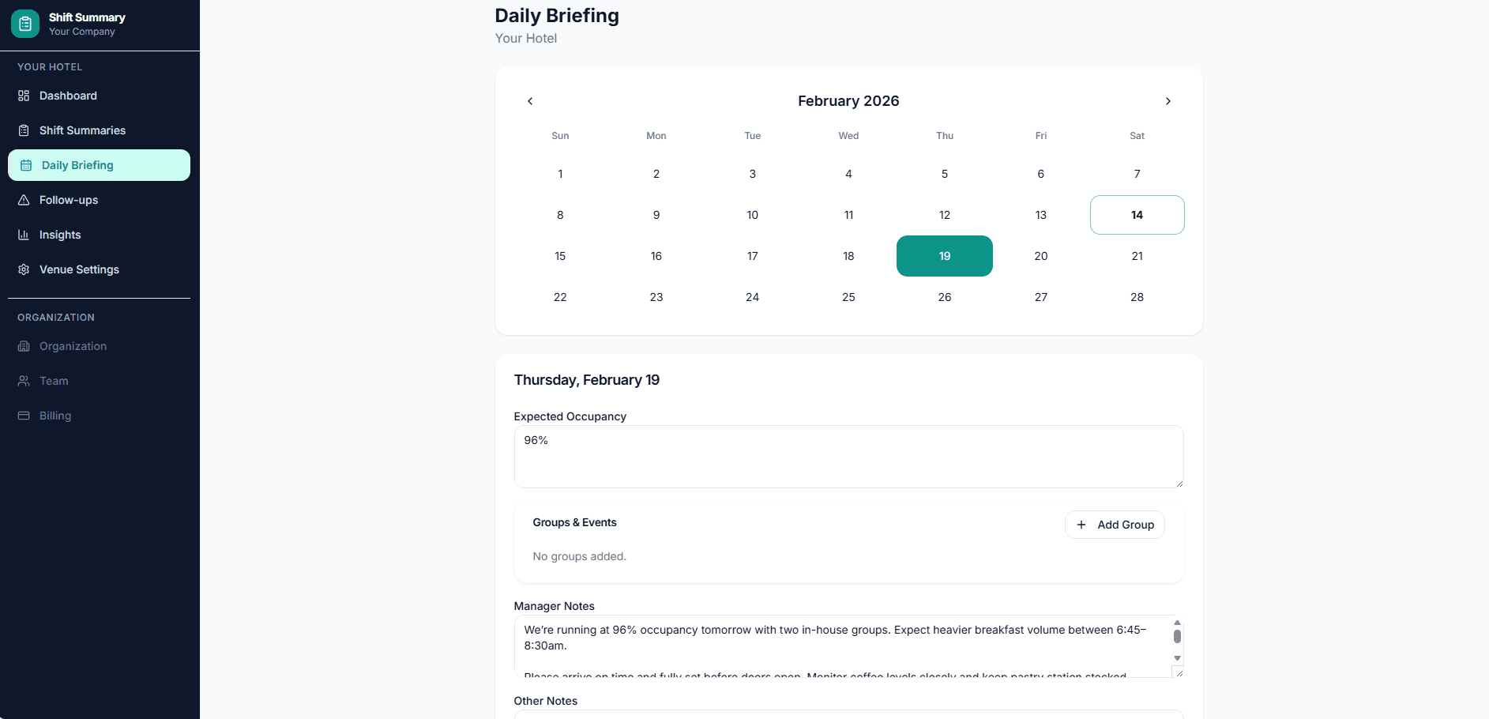
Task: Go to previous month using the left chevron
Action: pyautogui.click(x=529, y=101)
